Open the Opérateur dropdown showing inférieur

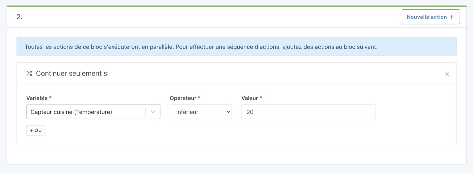201,112
